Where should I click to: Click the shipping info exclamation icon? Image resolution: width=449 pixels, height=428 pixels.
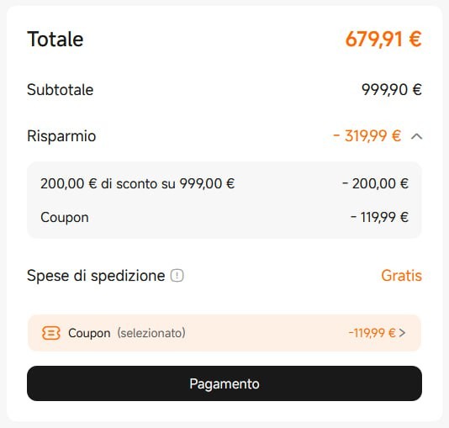click(x=177, y=276)
